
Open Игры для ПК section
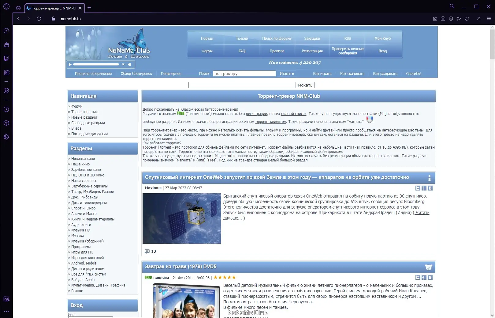coord(82,252)
